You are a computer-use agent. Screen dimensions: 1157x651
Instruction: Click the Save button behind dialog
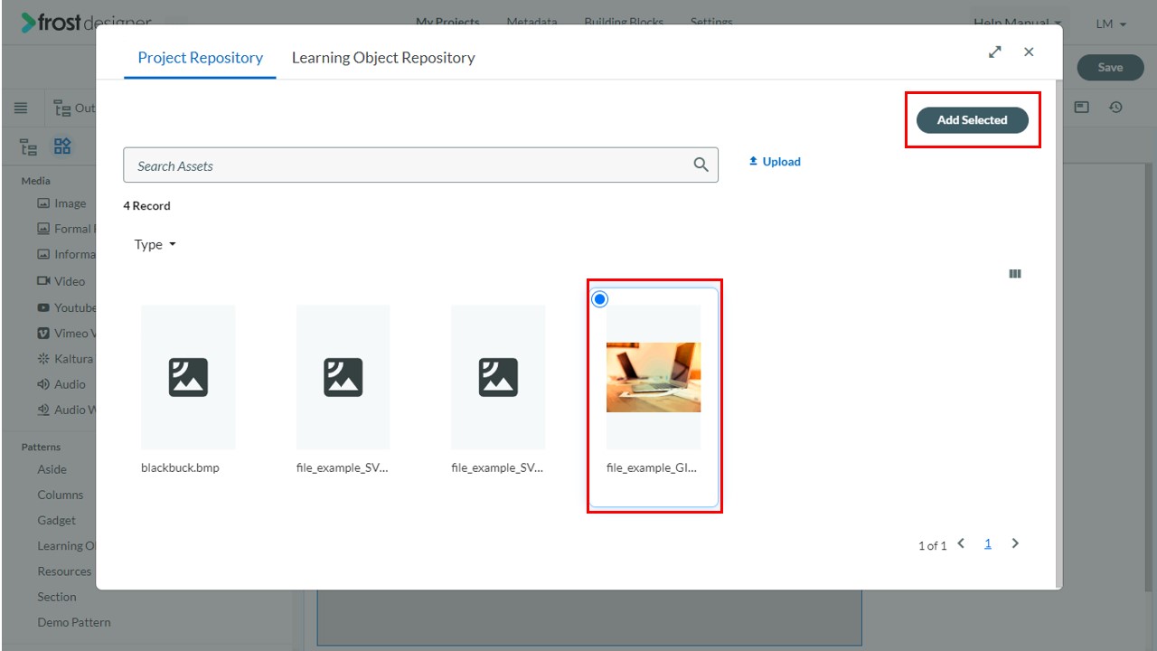(x=1110, y=67)
